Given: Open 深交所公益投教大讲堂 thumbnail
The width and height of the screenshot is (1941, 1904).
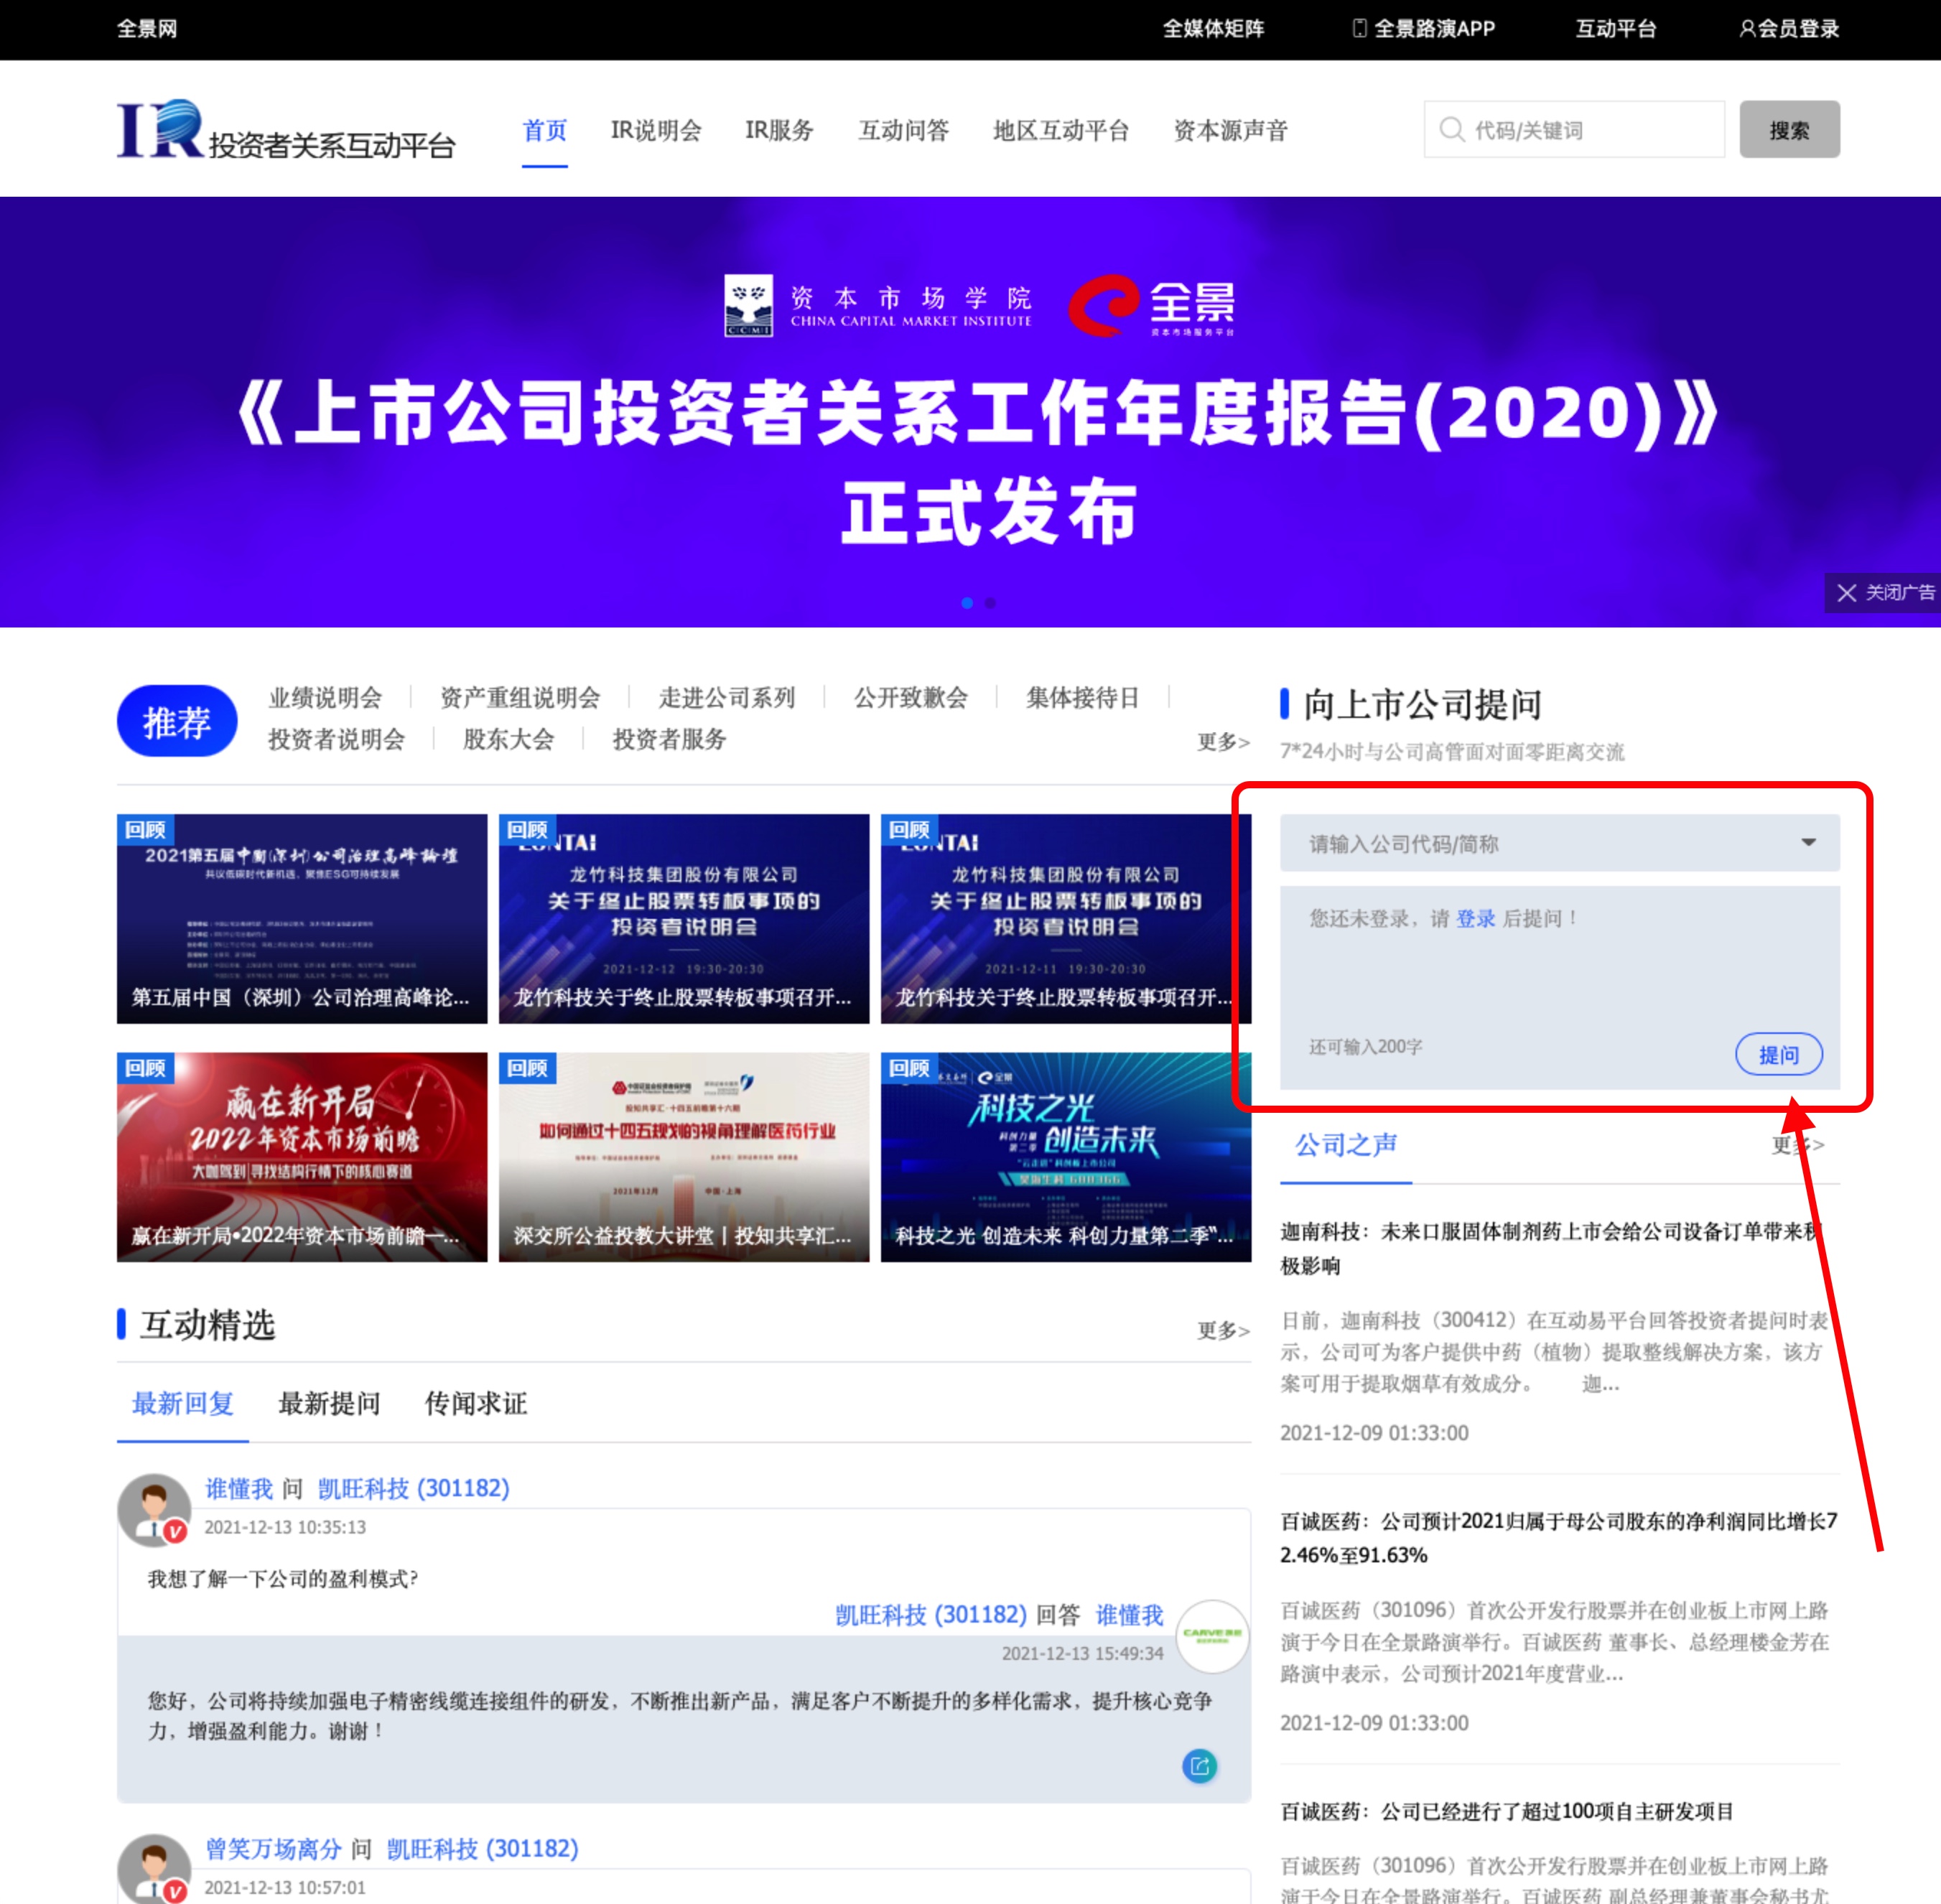Looking at the screenshot, I should 684,1157.
